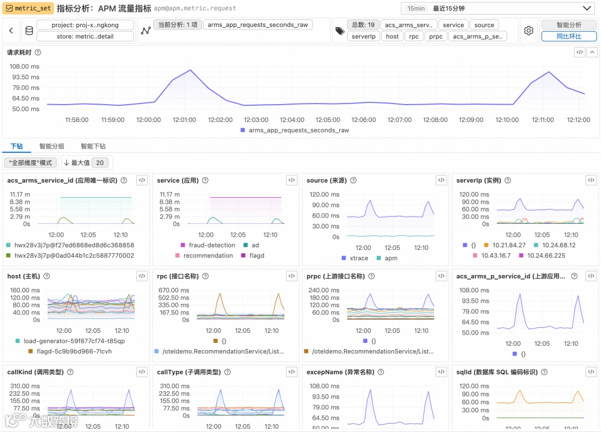Switch to the 下钻 tab
The image size is (601, 432).
(x=17, y=146)
